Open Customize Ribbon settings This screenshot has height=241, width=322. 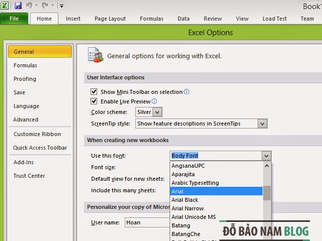click(x=40, y=134)
